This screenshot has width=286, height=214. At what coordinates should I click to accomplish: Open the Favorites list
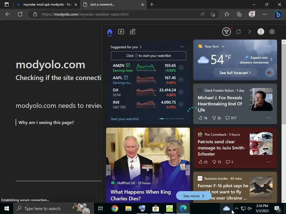[x=227, y=14]
